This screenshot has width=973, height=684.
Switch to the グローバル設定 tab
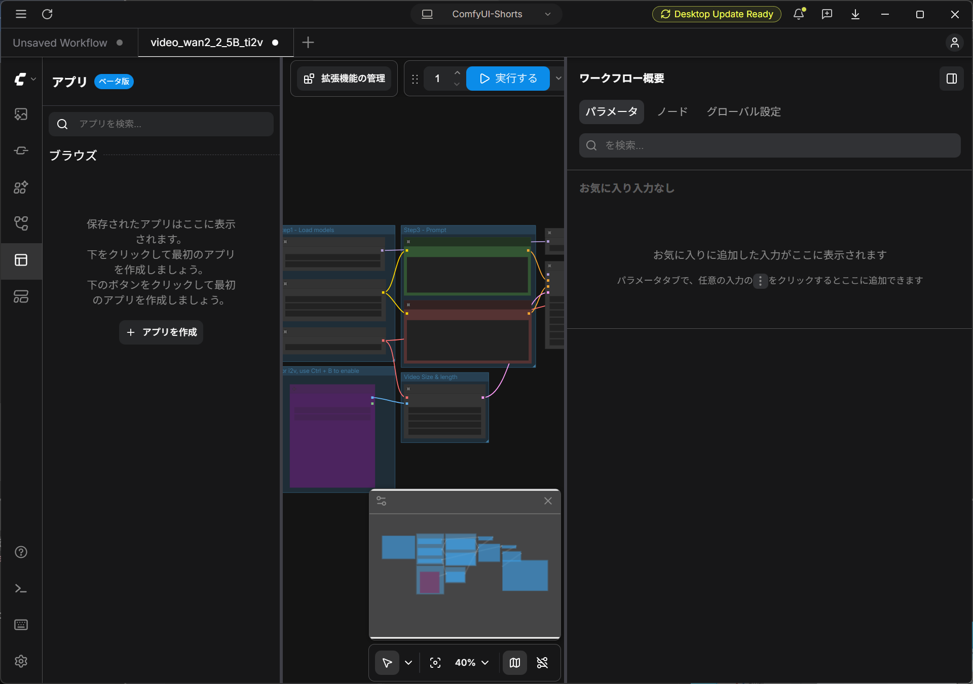pos(743,111)
